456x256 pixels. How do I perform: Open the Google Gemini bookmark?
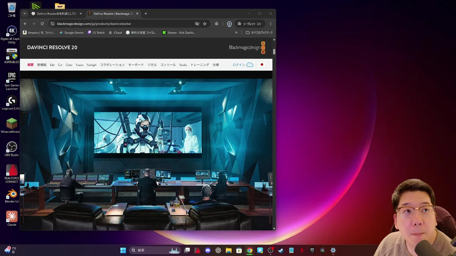71,33
